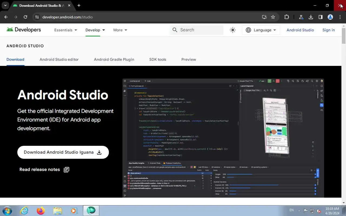Open Read release notes link
The image size is (346, 216).
[44, 170]
